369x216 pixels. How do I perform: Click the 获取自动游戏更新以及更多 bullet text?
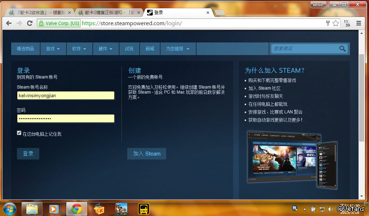click(x=275, y=120)
